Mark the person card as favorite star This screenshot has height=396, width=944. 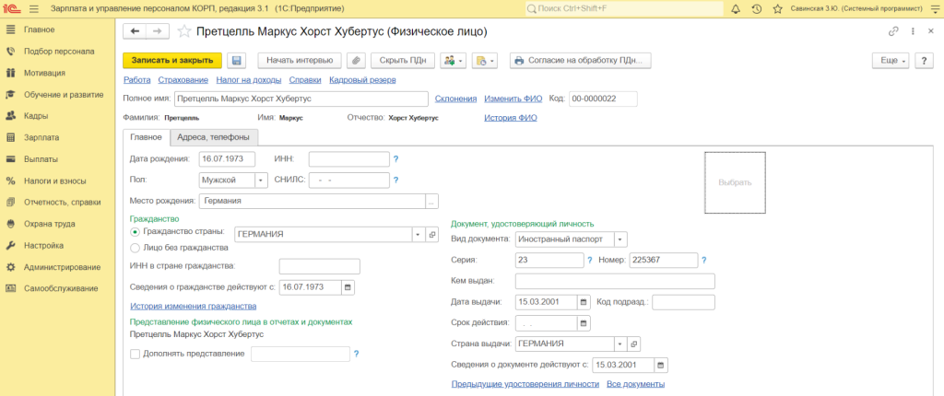(x=184, y=31)
